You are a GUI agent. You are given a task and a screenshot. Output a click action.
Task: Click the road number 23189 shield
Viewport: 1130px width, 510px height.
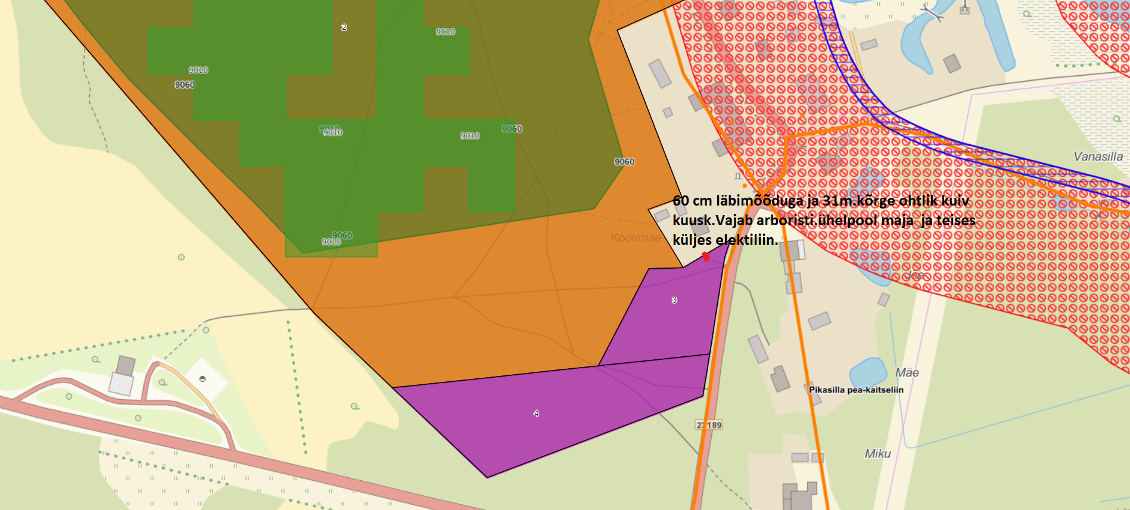pos(709,425)
